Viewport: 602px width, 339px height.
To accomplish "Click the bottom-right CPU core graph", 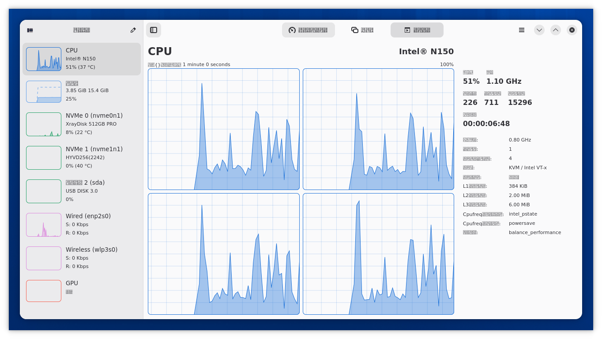I will (x=378, y=254).
